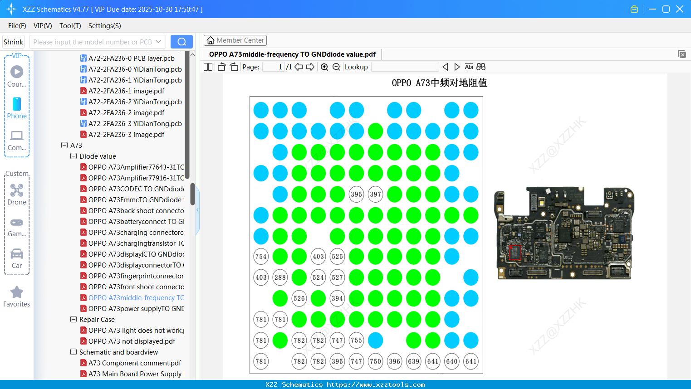The width and height of the screenshot is (691, 389).
Task: Open the Tool menu
Action: [x=70, y=26]
